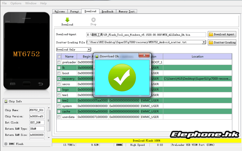The width and height of the screenshot is (242, 151).
Task: Switch to the Readback tab
Action: (107, 11)
